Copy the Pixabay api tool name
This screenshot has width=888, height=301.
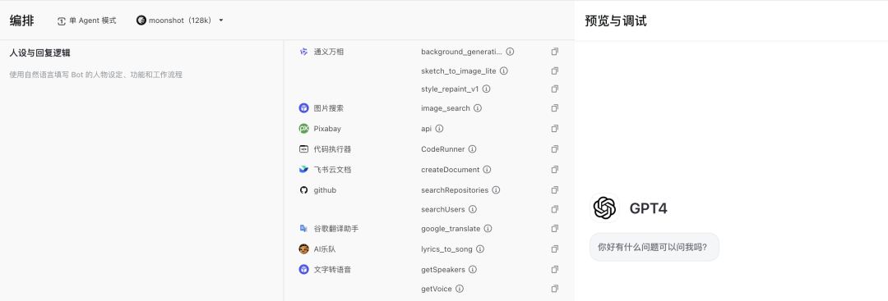tap(555, 128)
